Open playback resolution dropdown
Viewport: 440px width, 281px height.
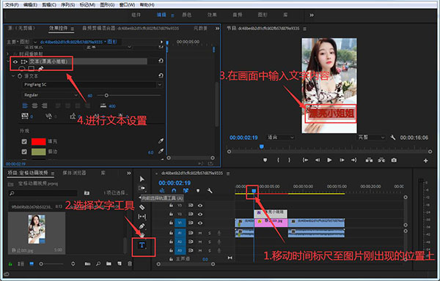pos(371,138)
